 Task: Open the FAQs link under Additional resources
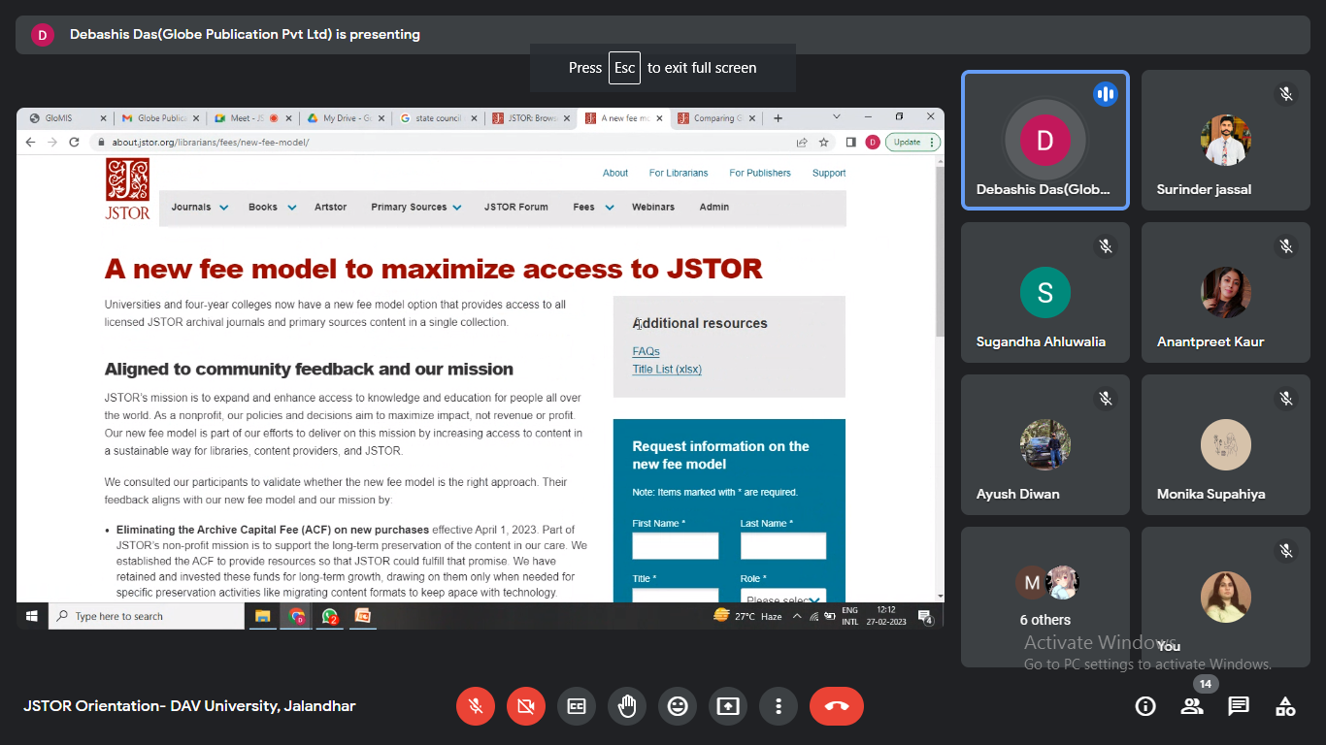coord(646,352)
